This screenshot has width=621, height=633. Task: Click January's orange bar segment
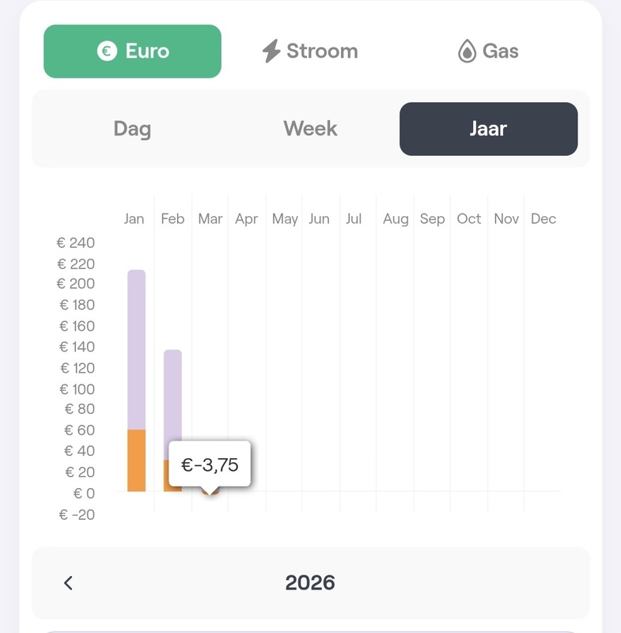click(137, 461)
